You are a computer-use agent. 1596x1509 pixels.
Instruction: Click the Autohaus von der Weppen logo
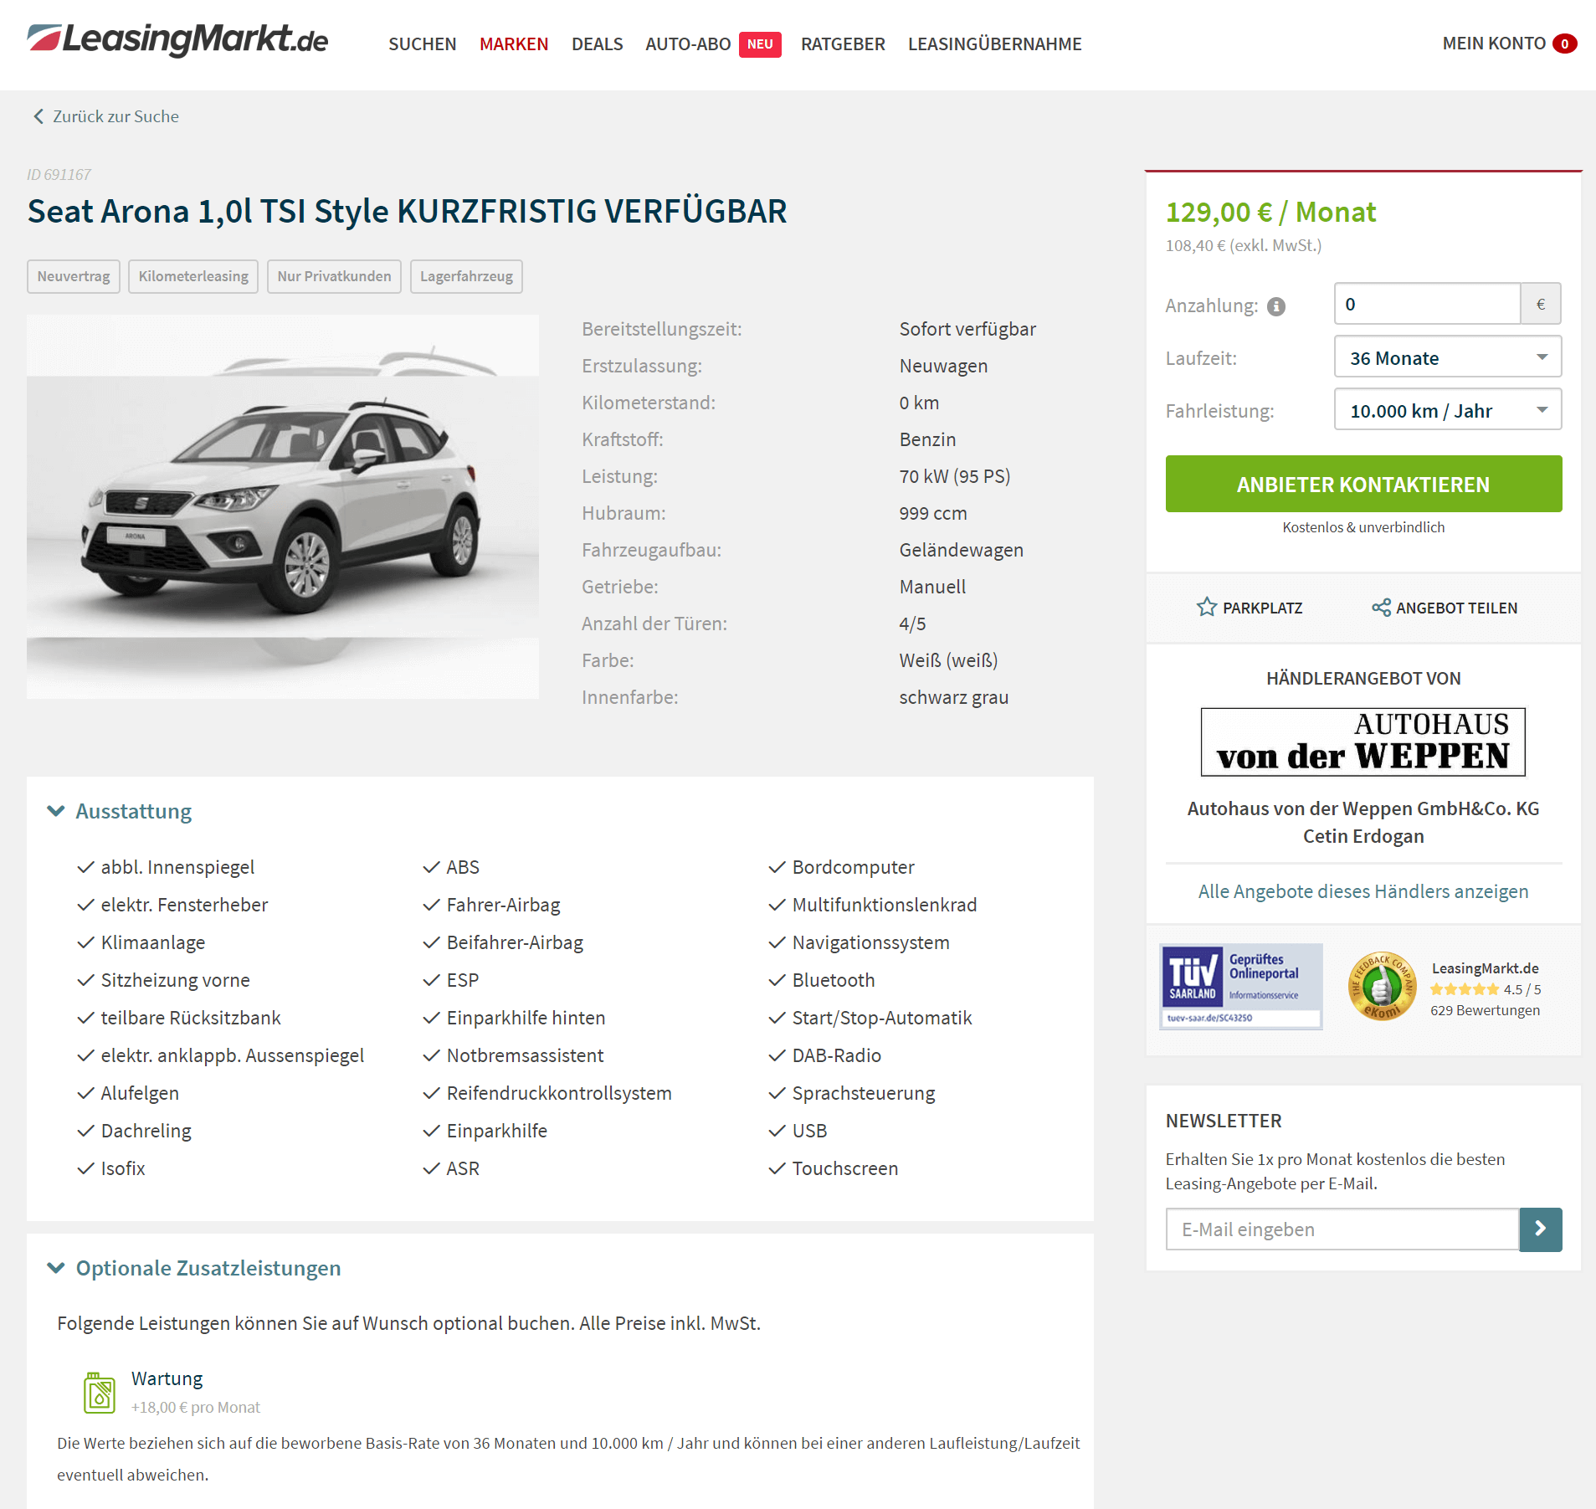click(1363, 742)
